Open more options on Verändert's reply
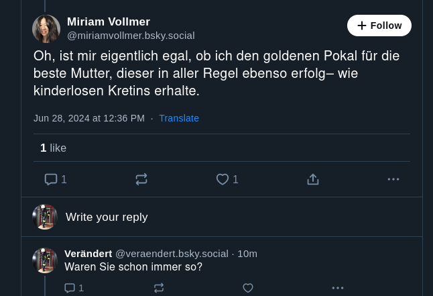This screenshot has height=296, width=433. tap(338, 288)
